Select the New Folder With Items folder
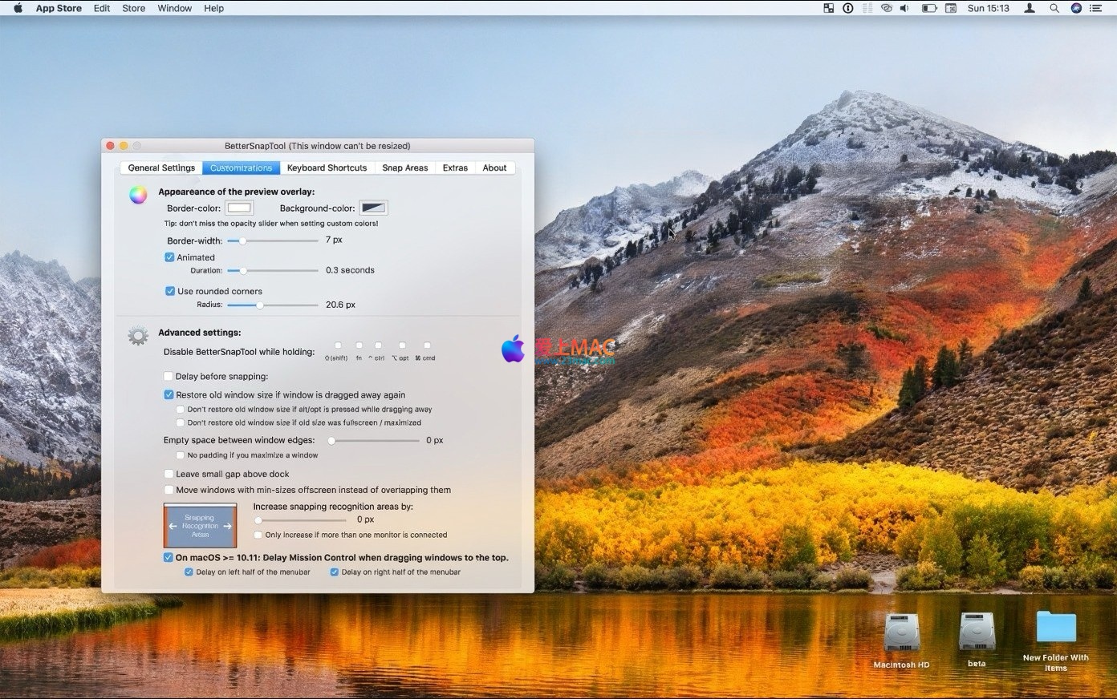The width and height of the screenshot is (1117, 699). 1055,628
